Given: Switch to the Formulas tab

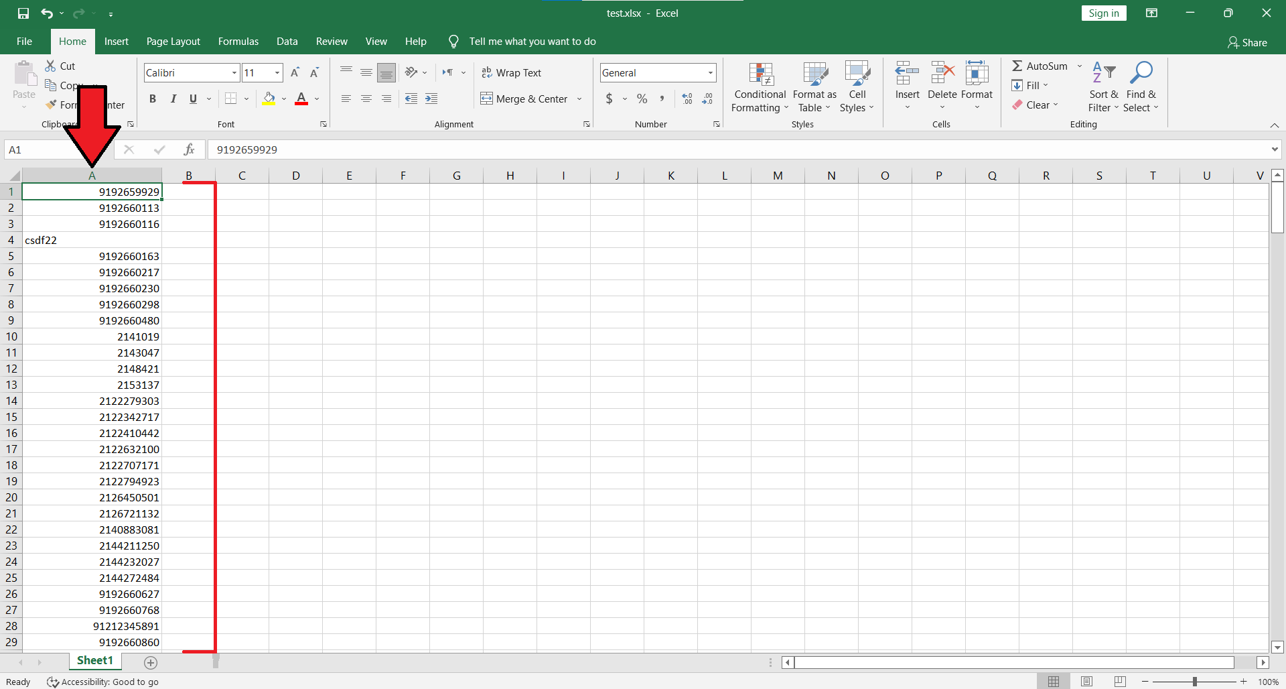Looking at the screenshot, I should pyautogui.click(x=238, y=42).
